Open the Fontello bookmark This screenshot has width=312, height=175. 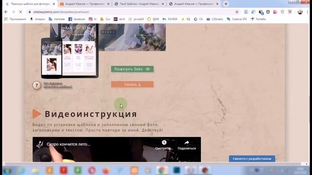pyautogui.click(x=258, y=19)
